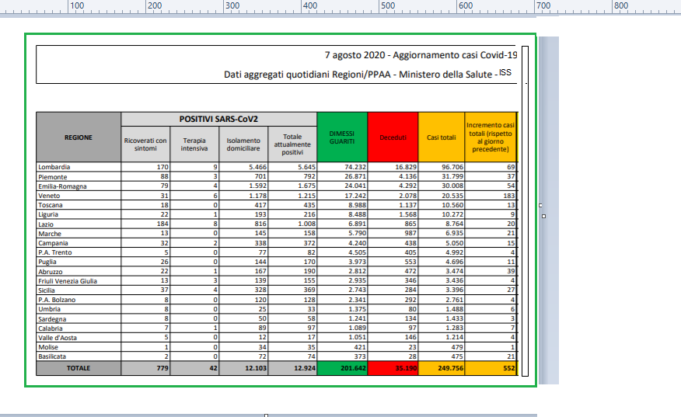Select the Umbria row label
Viewport: 681px width, 417px height.
pos(50,309)
